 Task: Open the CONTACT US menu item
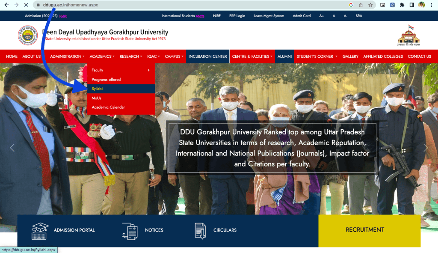419,57
